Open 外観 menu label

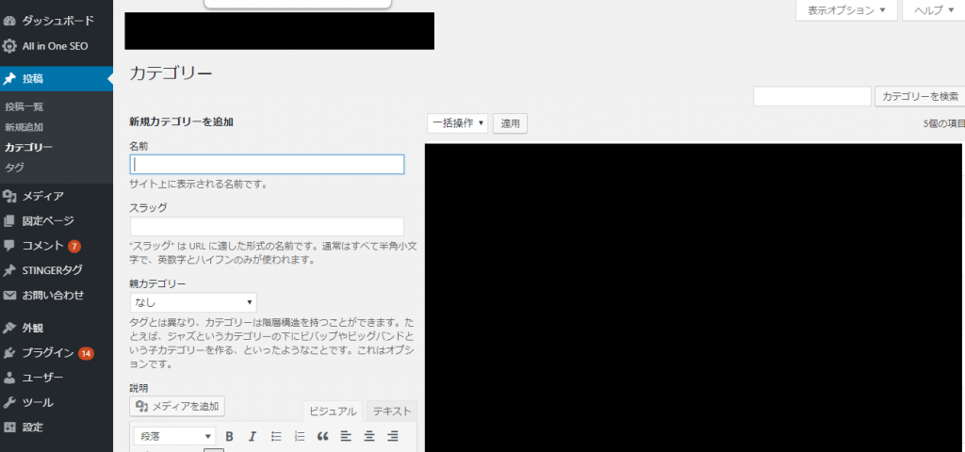click(33, 328)
